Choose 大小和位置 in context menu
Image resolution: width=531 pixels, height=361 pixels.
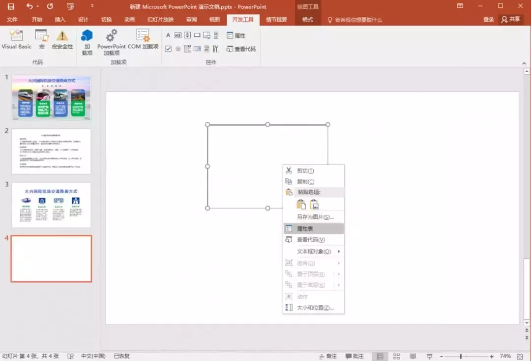pyautogui.click(x=314, y=307)
